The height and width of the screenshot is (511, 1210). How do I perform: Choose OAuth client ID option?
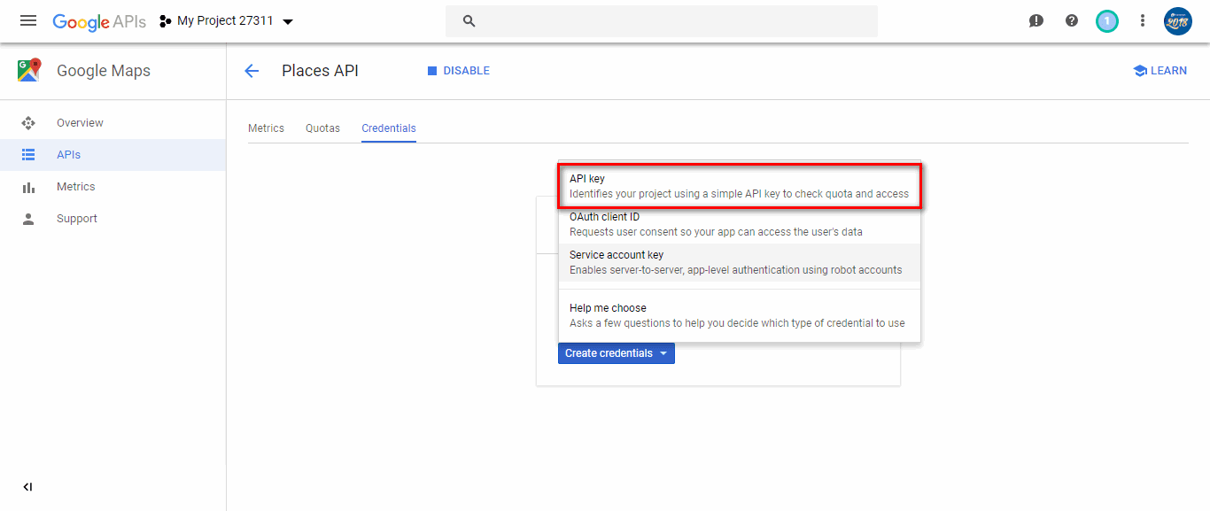(740, 224)
